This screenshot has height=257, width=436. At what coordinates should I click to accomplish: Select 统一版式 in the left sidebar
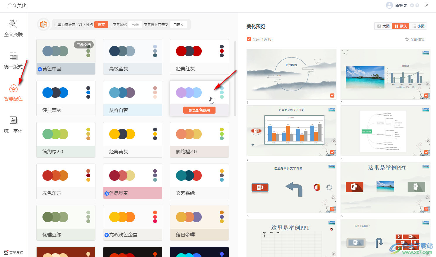[13, 61]
